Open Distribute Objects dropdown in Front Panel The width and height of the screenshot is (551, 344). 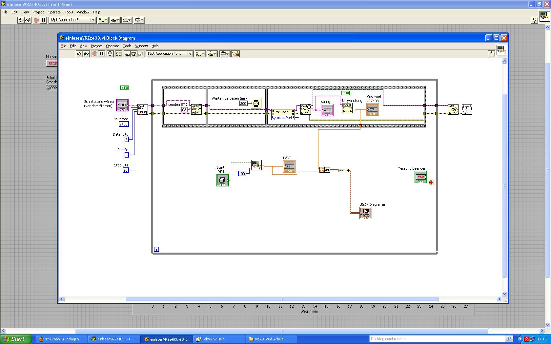(115, 20)
